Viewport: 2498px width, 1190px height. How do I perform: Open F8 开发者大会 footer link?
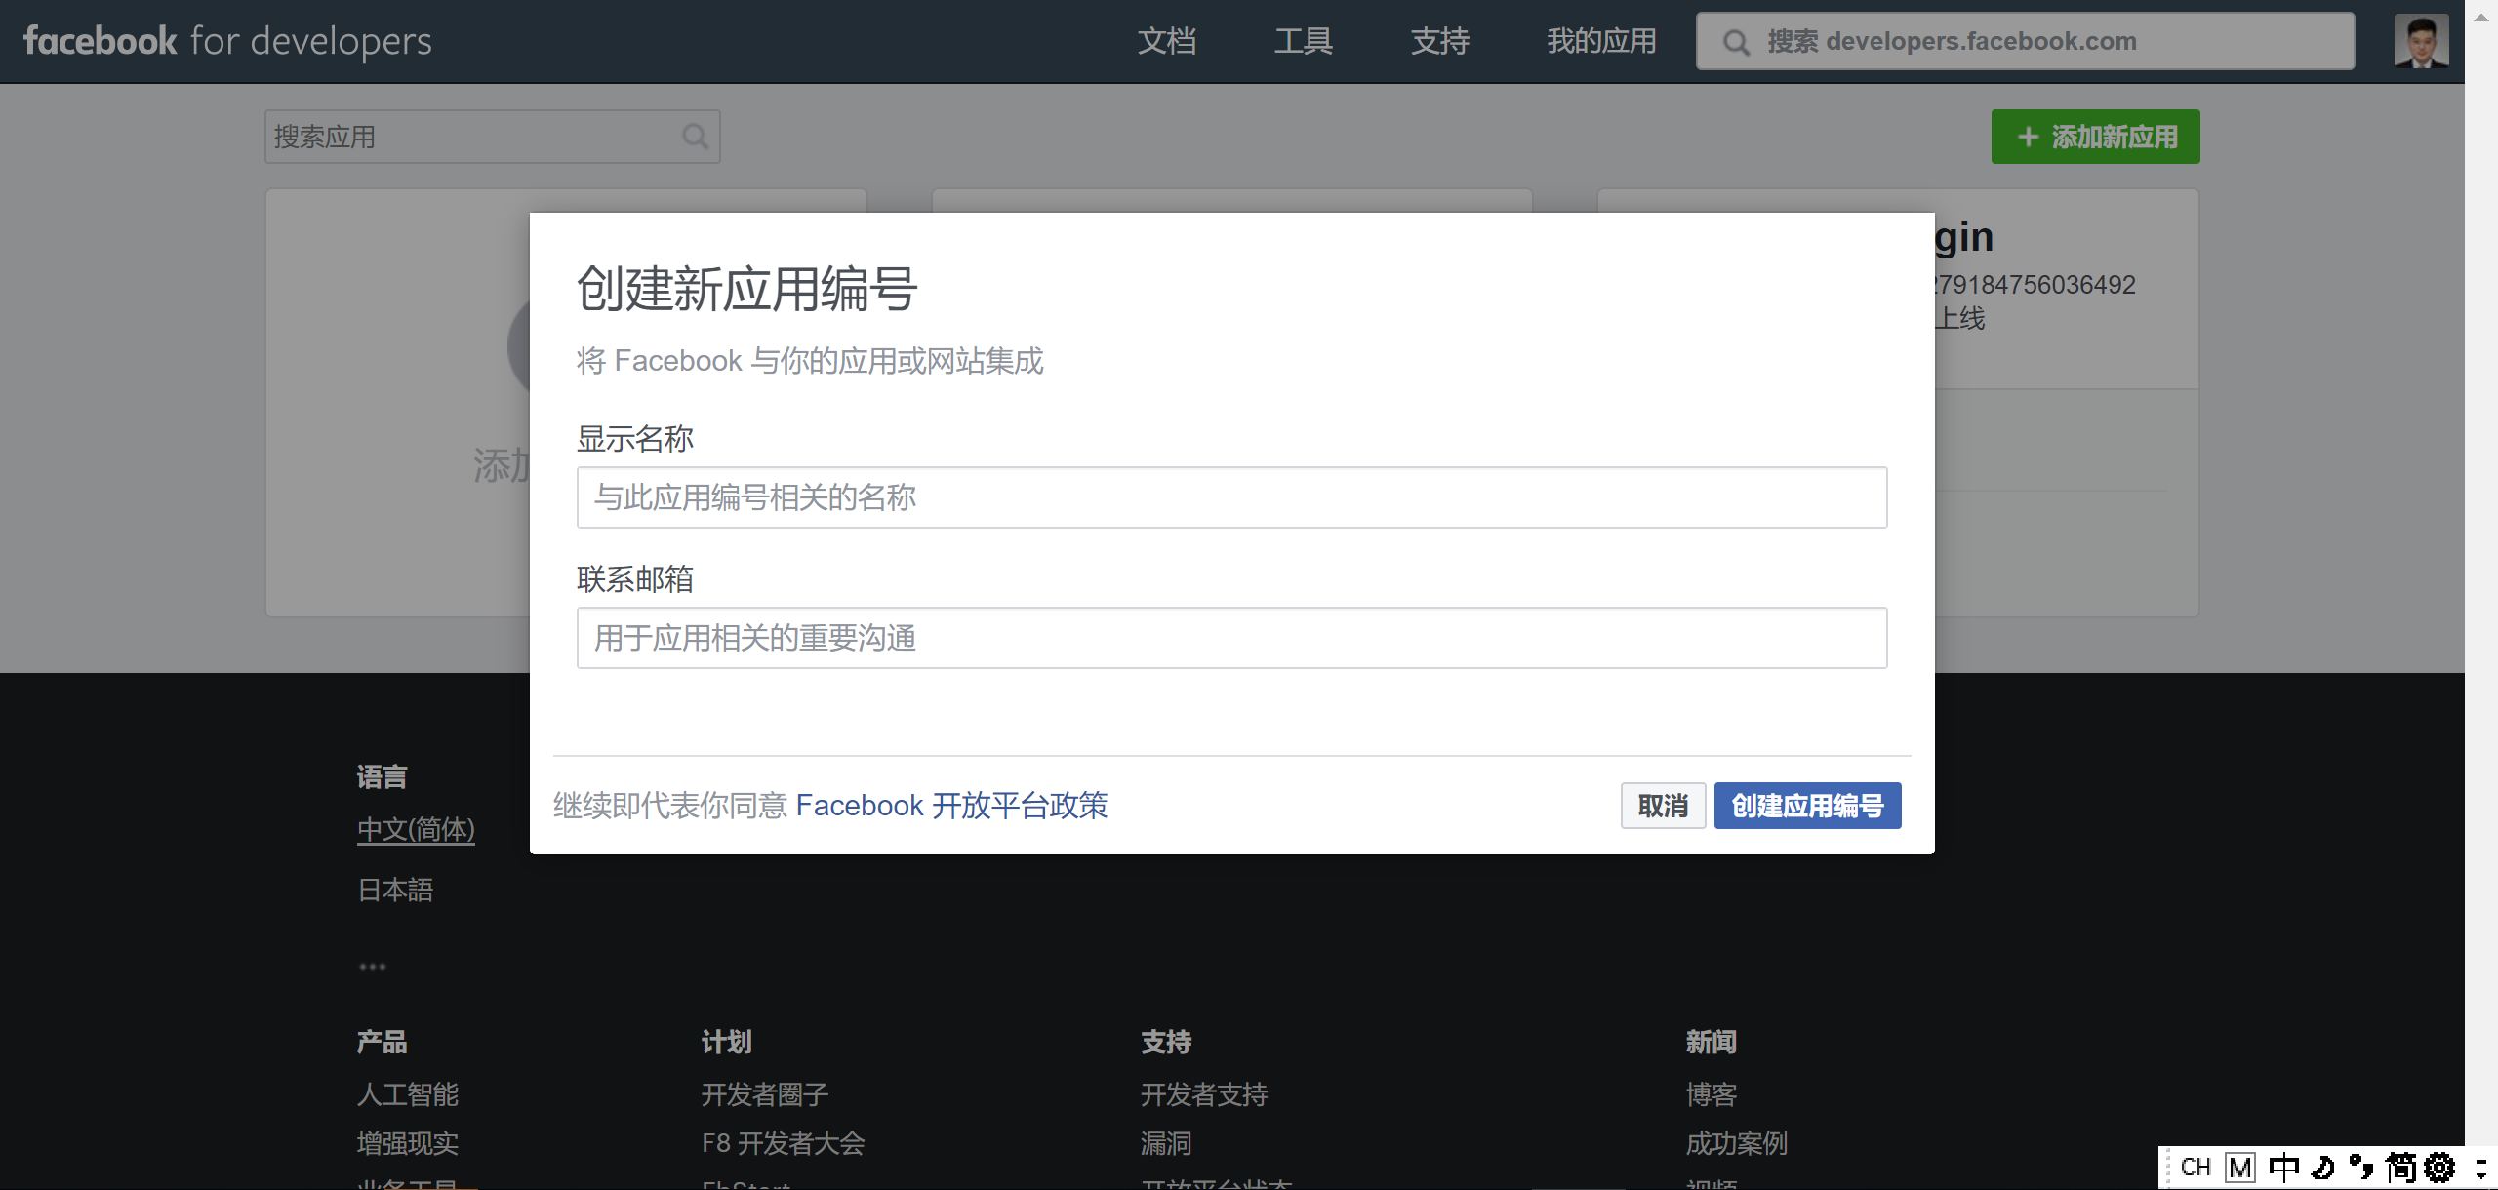(x=783, y=1143)
